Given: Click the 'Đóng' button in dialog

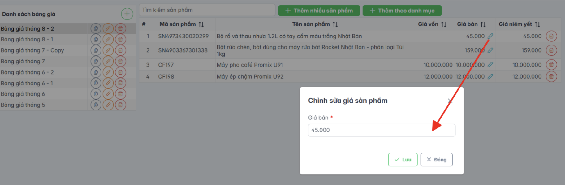Looking at the screenshot, I should [436, 160].
